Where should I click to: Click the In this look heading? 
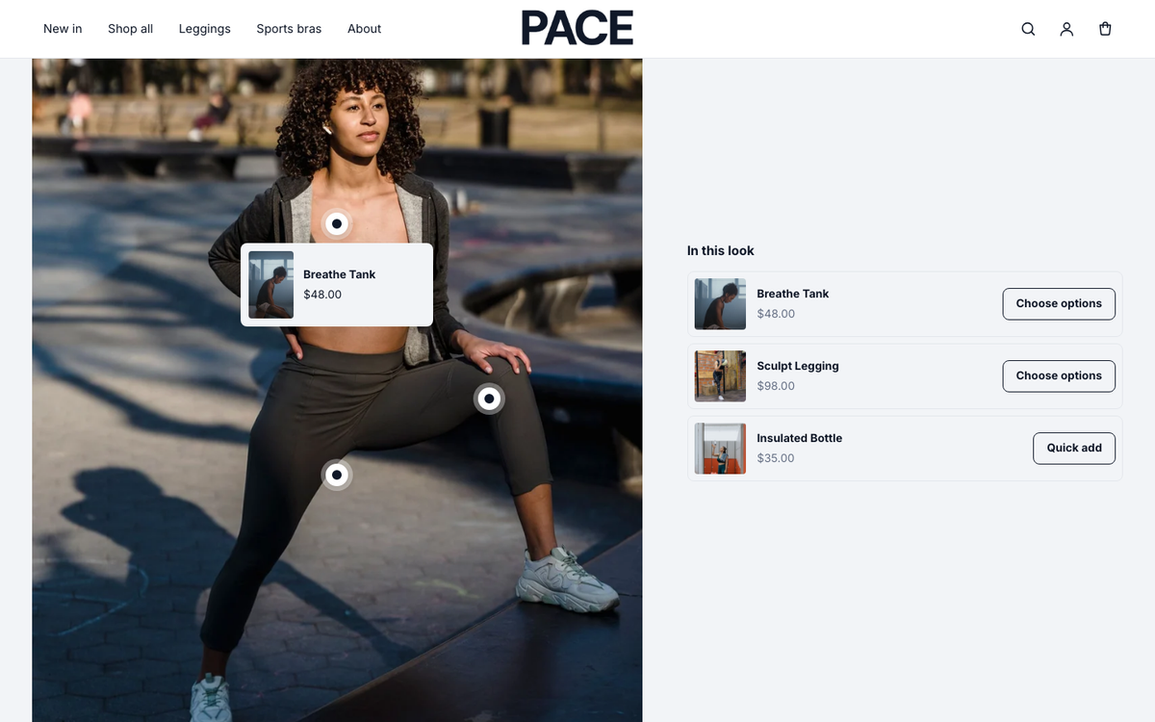(721, 250)
